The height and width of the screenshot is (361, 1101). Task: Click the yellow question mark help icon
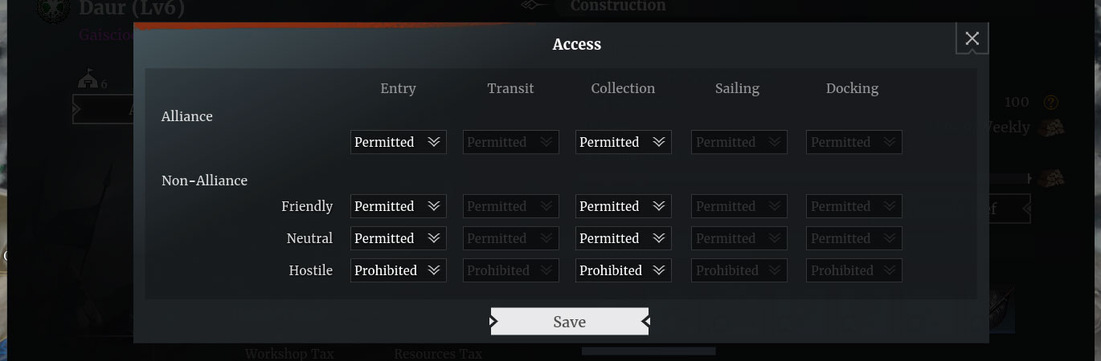click(x=1050, y=103)
